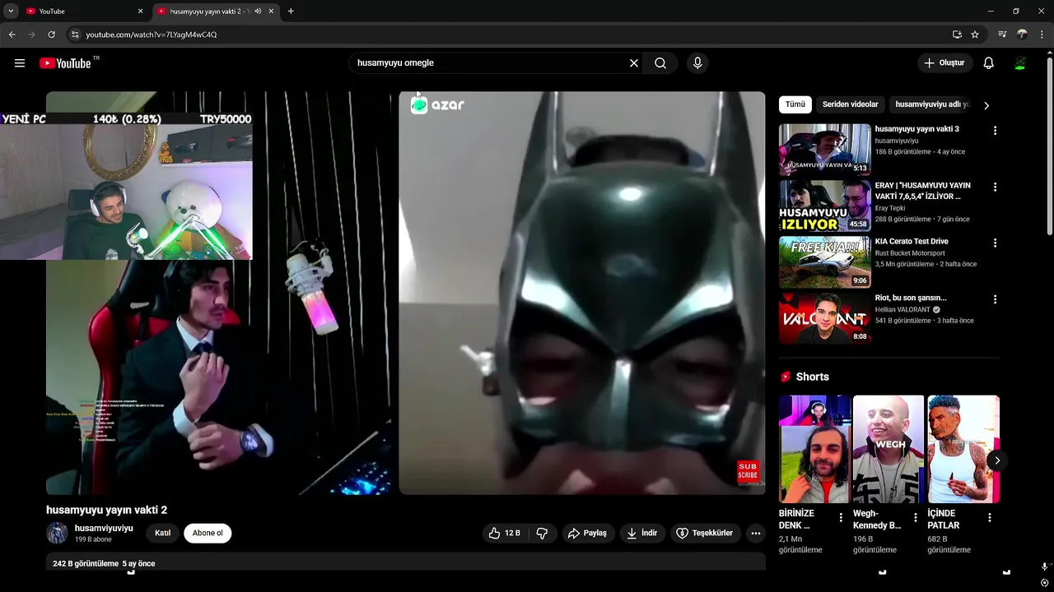
Task: Install app icon in address bar
Action: click(x=957, y=35)
